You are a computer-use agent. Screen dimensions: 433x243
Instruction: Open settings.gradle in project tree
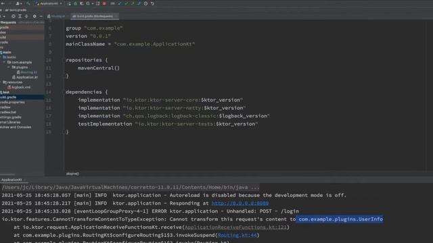(11, 117)
